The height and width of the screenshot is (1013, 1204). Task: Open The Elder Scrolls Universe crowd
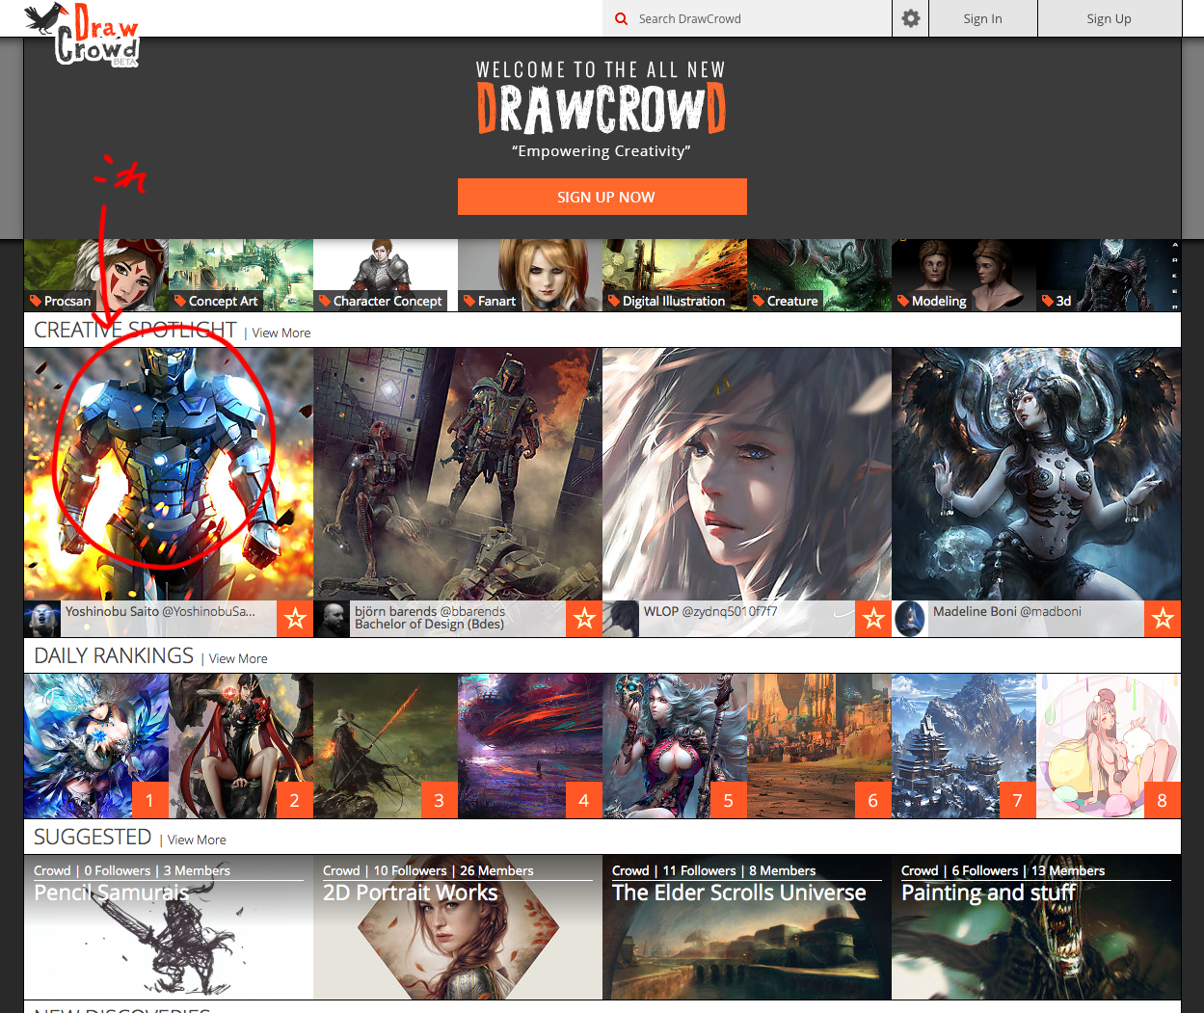(x=747, y=927)
